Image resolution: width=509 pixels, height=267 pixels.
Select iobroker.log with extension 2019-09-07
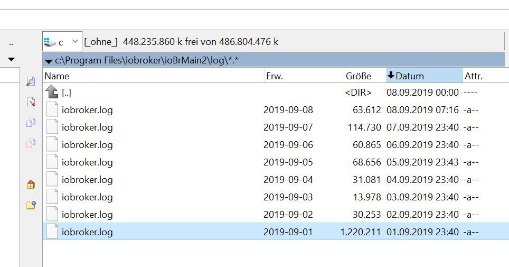click(87, 127)
